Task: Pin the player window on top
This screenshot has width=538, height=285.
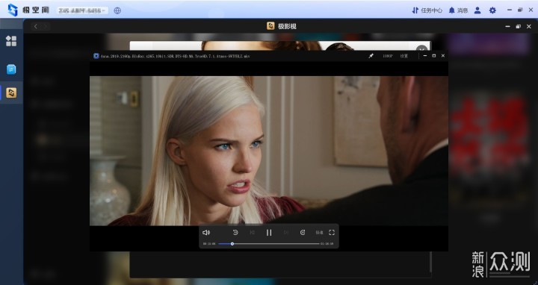Action: coord(371,56)
